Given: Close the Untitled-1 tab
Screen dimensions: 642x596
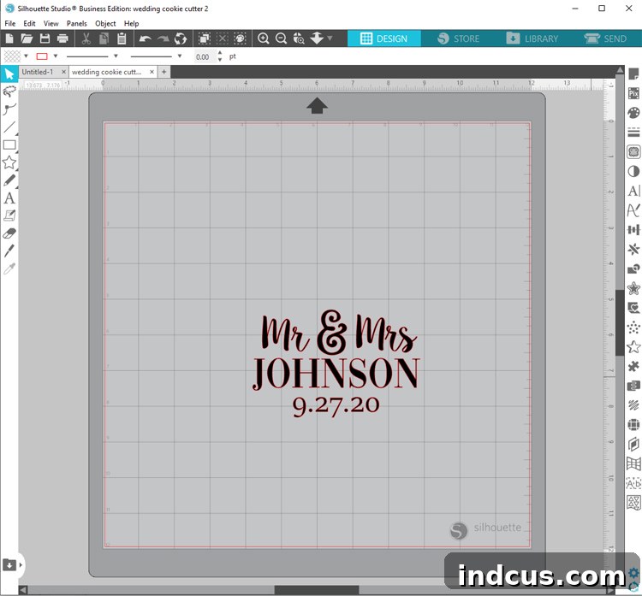Looking at the screenshot, I should click(63, 72).
